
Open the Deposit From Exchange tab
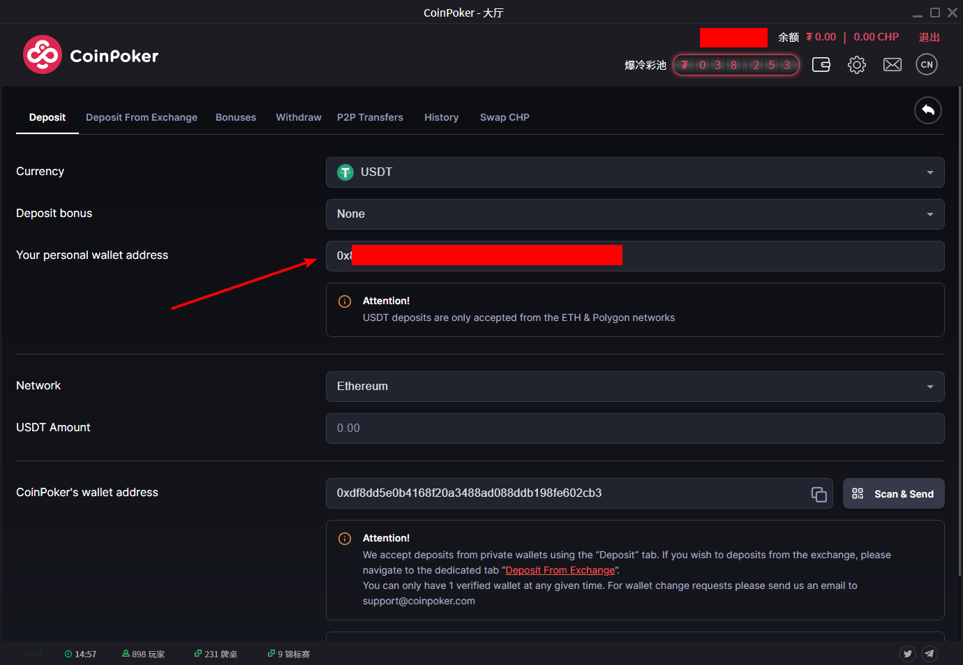[142, 117]
